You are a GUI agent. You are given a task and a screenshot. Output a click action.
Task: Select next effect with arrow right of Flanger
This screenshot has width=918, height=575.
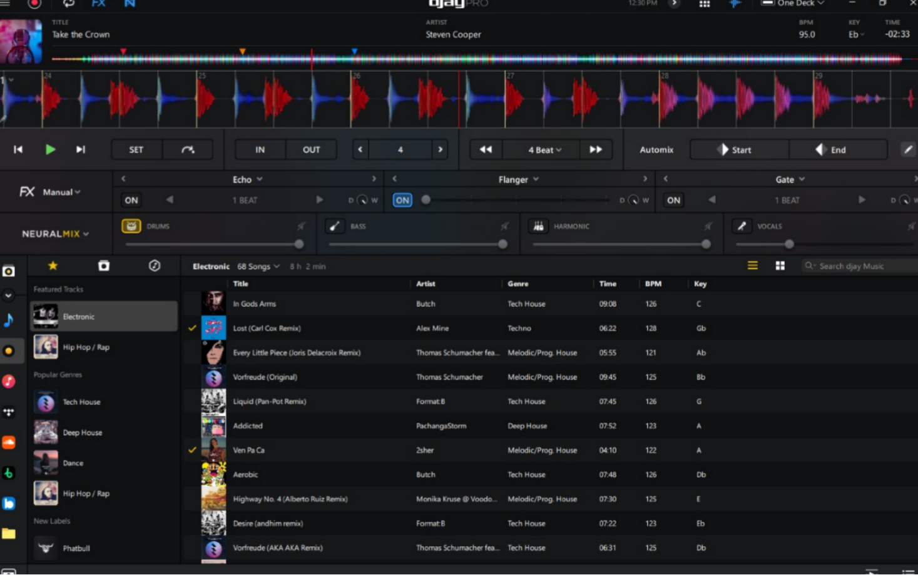pos(645,179)
